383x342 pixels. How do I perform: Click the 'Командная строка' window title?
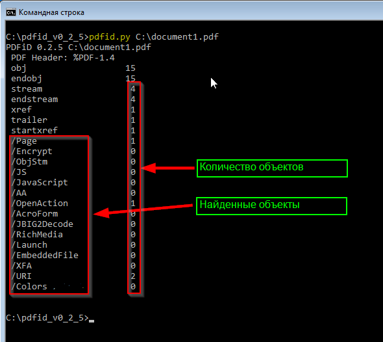click(51, 12)
